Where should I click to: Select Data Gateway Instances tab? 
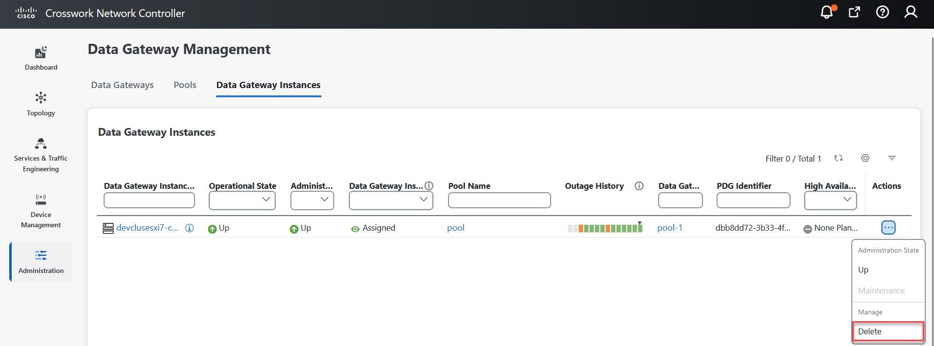pos(269,85)
